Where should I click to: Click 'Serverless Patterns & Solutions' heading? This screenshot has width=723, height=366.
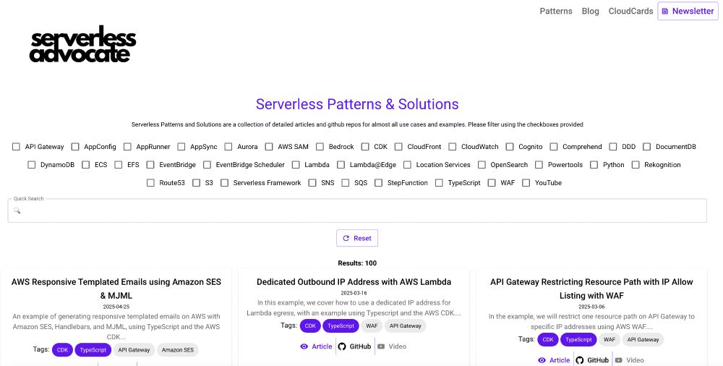357,104
